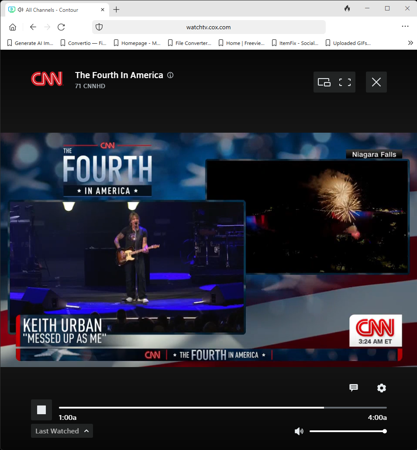Screen dimensions: 417x450
Task: Enter fullscreen video mode
Action: [x=345, y=82]
